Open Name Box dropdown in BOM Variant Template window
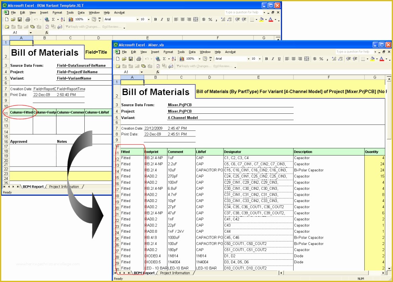This screenshot has height=282, width=393. [31, 33]
